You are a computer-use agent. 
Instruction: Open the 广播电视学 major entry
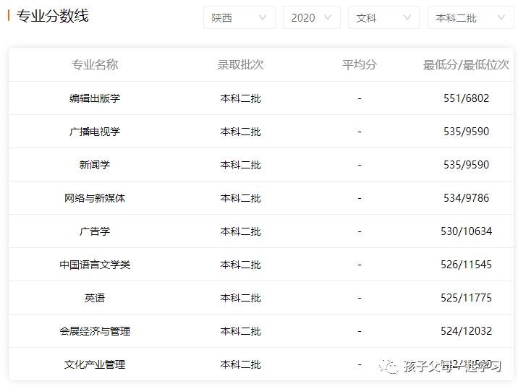click(95, 132)
